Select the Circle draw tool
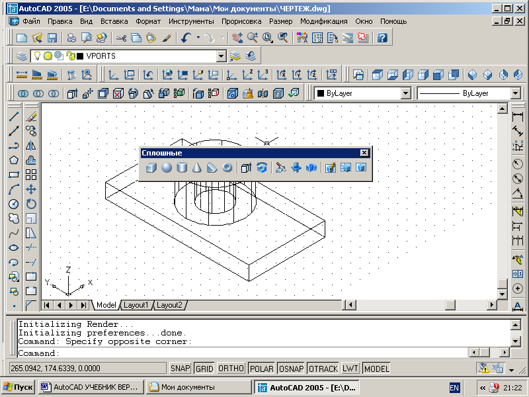The image size is (529, 397). [13, 204]
